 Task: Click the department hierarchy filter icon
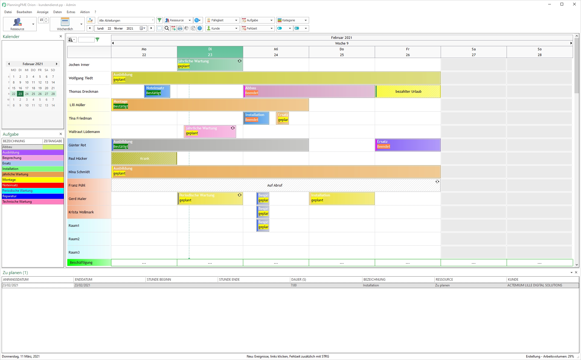91,20
